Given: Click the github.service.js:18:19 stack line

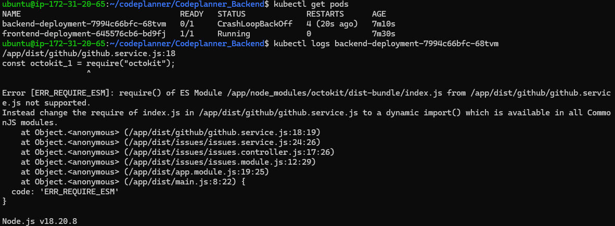Looking at the screenshot, I should (171, 132).
